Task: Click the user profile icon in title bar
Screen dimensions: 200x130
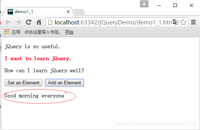Action: [144, 4]
